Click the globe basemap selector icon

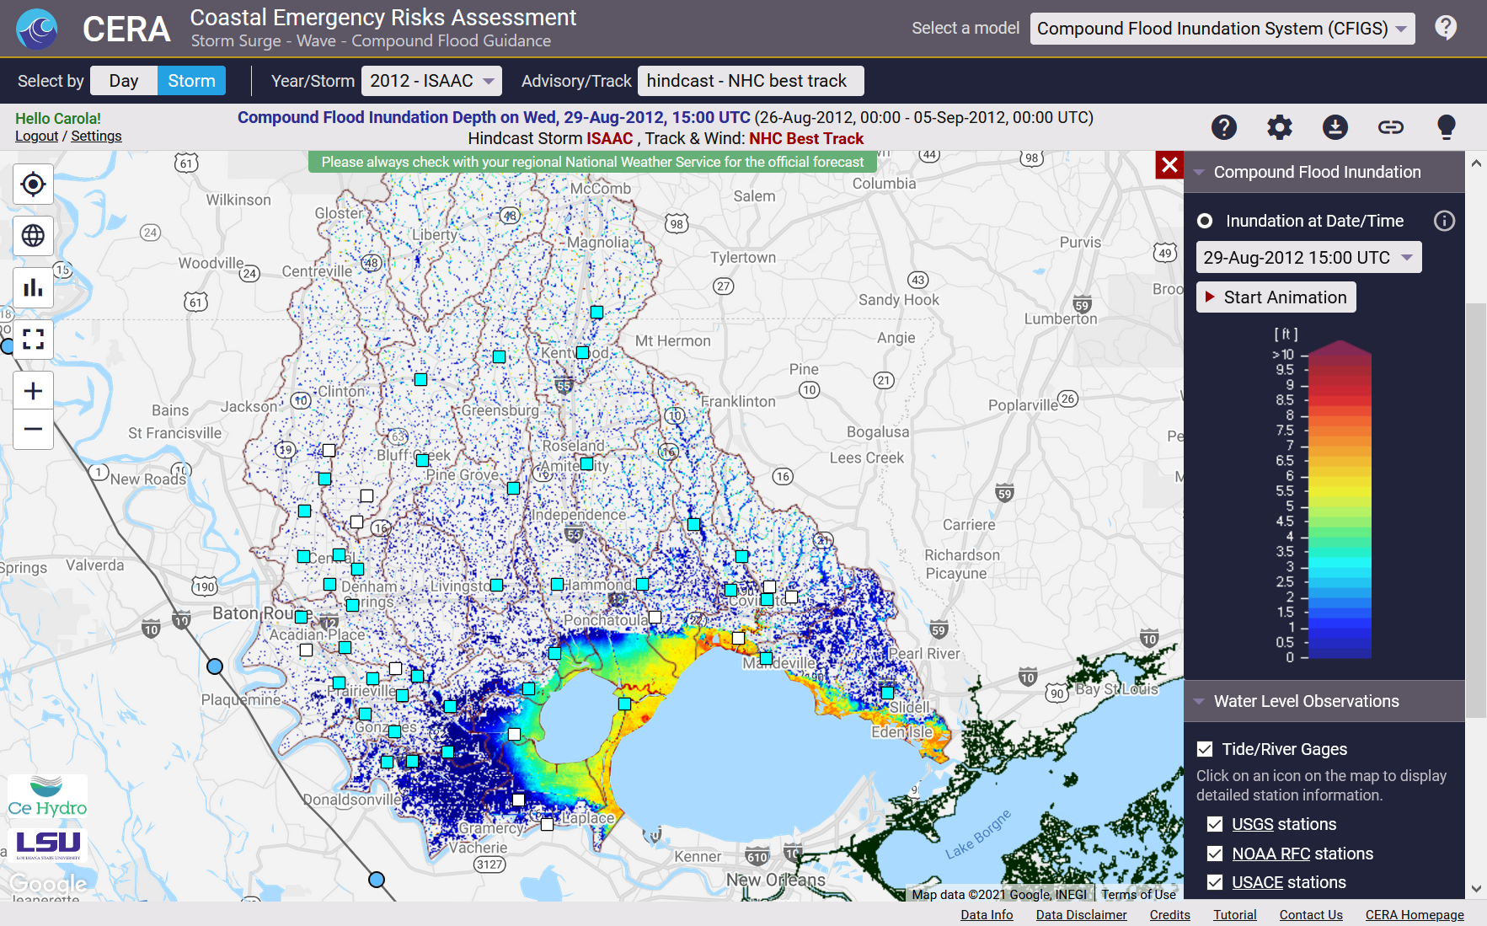pyautogui.click(x=33, y=236)
